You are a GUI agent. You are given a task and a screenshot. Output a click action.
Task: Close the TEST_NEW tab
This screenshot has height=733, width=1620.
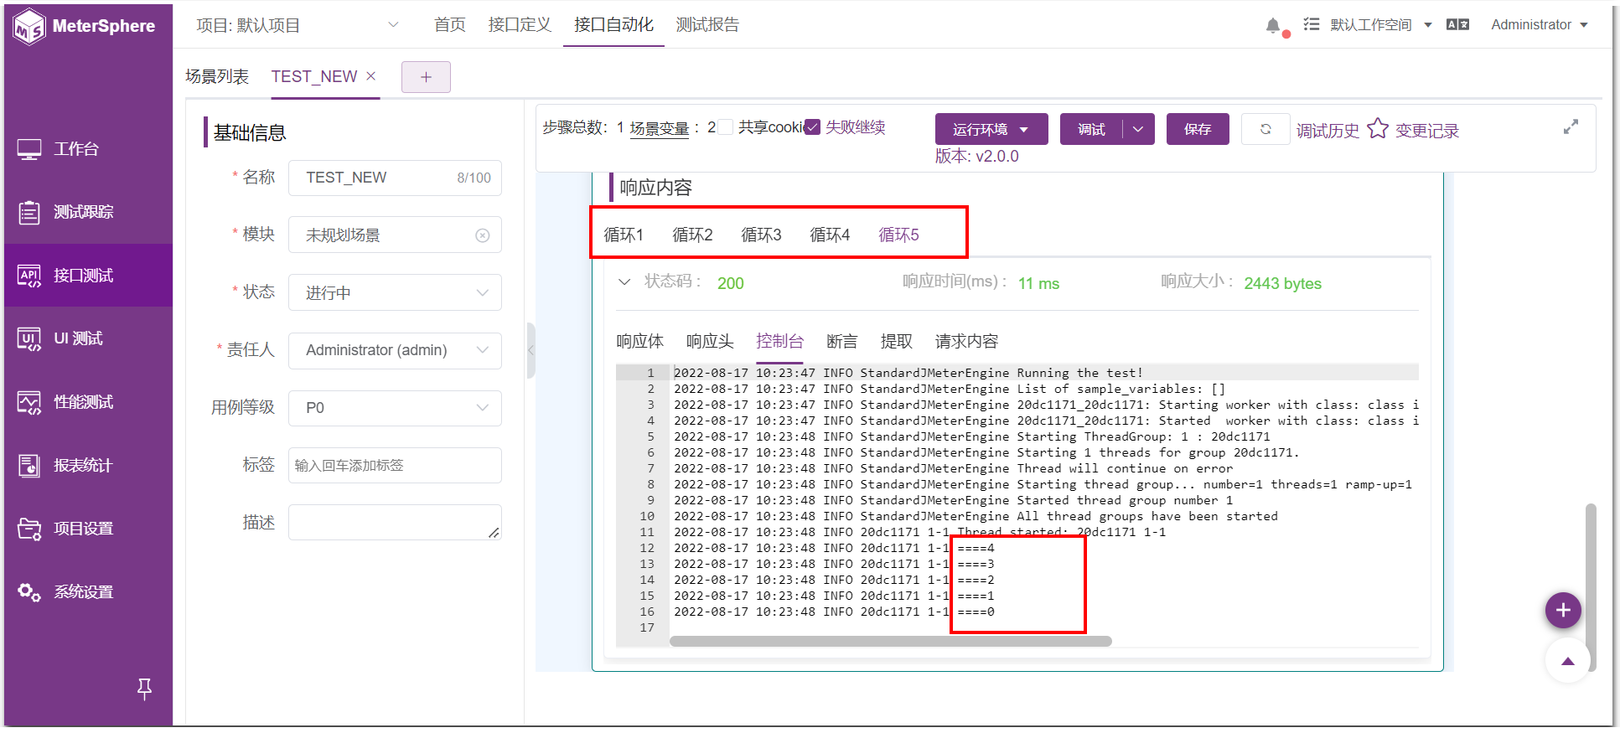pyautogui.click(x=370, y=76)
